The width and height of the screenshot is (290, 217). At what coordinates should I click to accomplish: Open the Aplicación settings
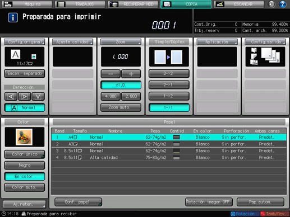[217, 42]
